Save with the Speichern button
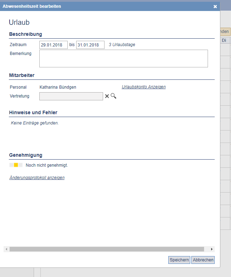The image size is (231, 277). 179,260
